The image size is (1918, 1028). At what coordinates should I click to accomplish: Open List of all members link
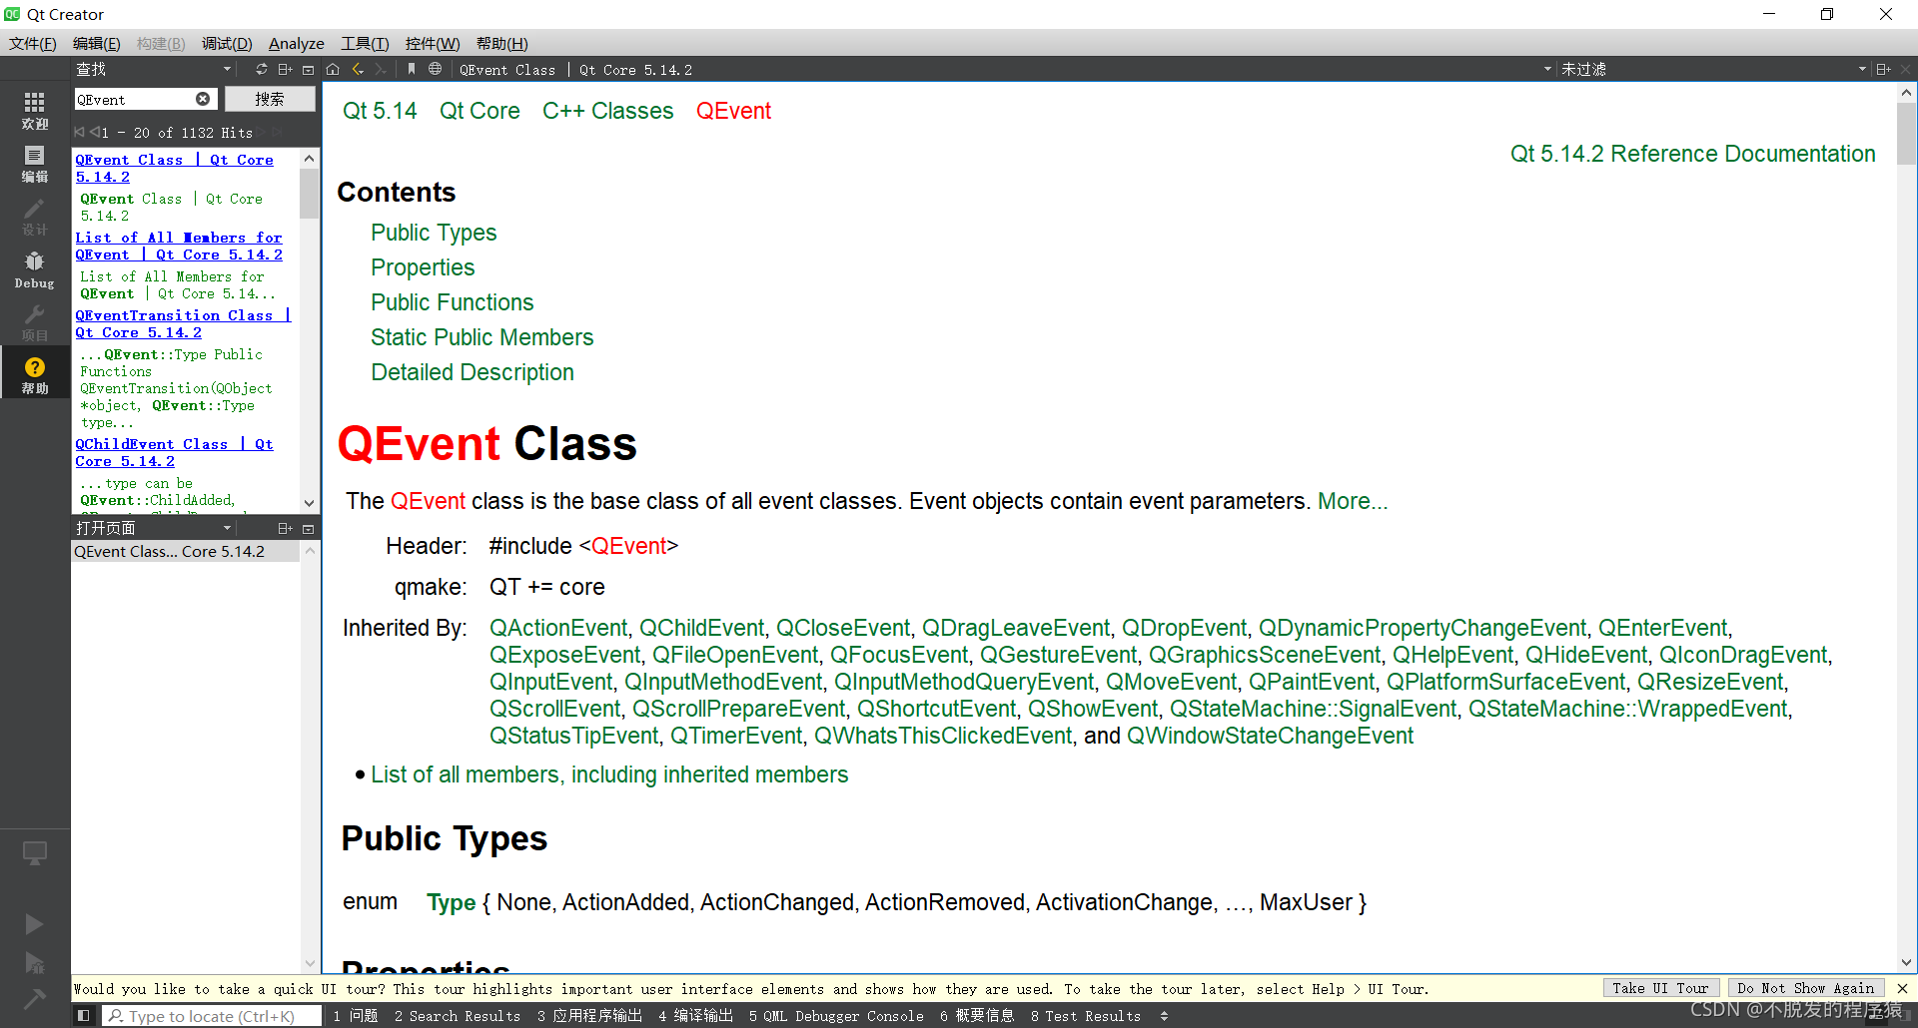pyautogui.click(x=608, y=774)
